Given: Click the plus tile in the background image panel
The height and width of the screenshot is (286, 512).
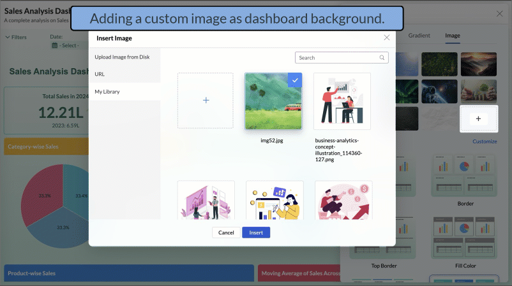Looking at the screenshot, I should (478, 118).
